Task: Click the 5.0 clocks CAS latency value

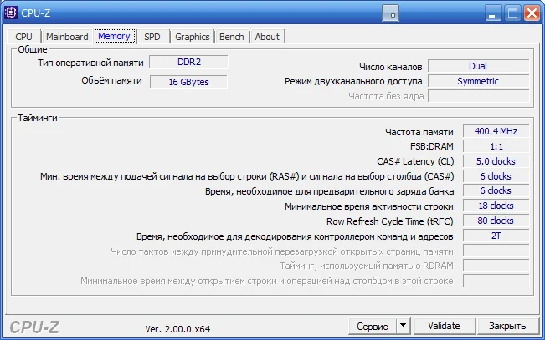Action: (x=496, y=161)
